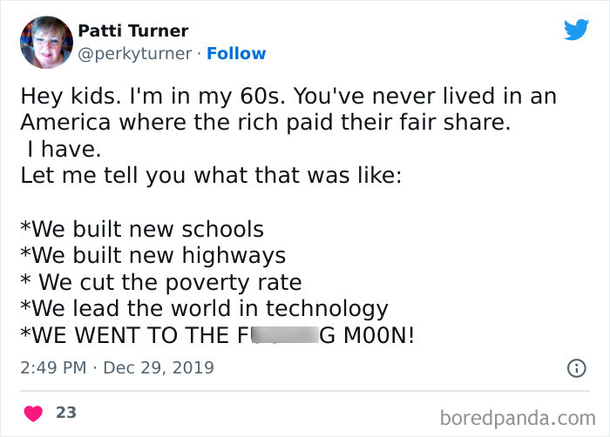Click the "Hey kids. I'm in my 60s" line

[288, 96]
